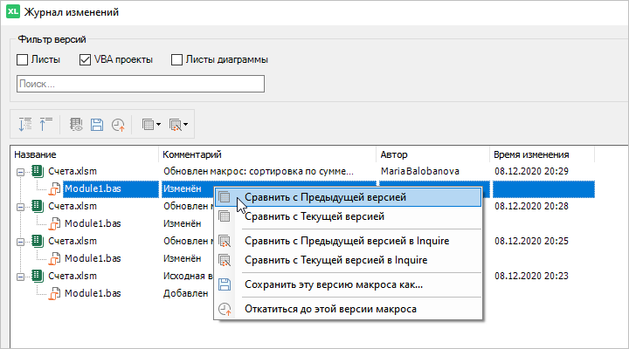Click Inquire icon beside Текущей версией в Inquire entry
629x349 pixels.
pos(225,260)
